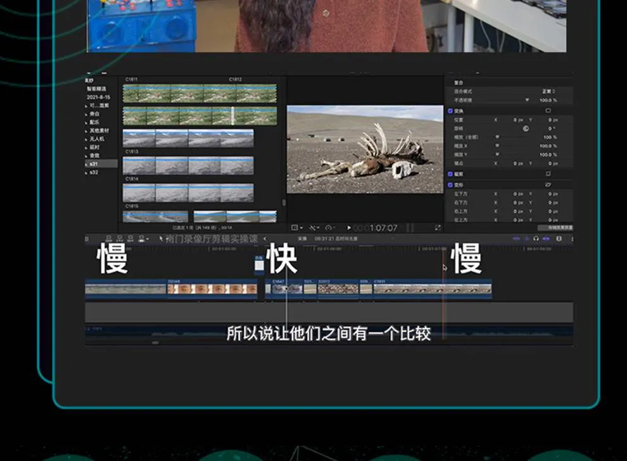Click the arrow select tool in timeline toolbar
Screen dimensions: 627x461
160,239
